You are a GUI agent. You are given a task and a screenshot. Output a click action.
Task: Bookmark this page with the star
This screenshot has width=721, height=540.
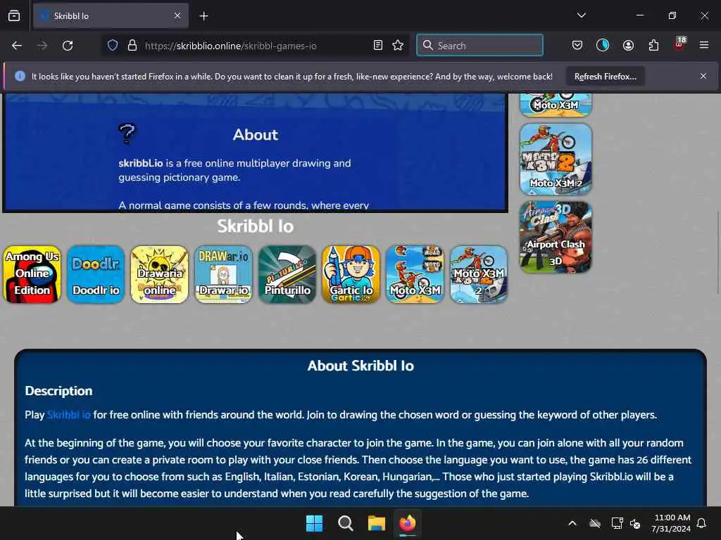point(399,46)
